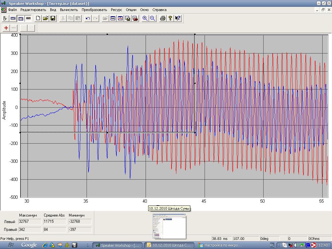Toggle the tree view toolbar icon
This screenshot has height=249, width=332.
tap(5, 18)
